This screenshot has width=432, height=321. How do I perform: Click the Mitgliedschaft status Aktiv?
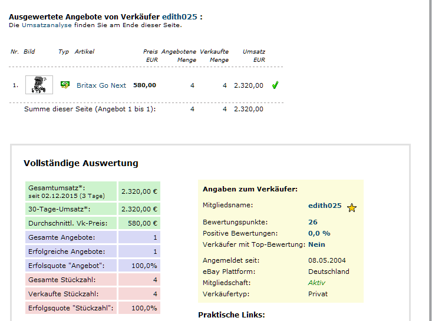[x=316, y=283]
